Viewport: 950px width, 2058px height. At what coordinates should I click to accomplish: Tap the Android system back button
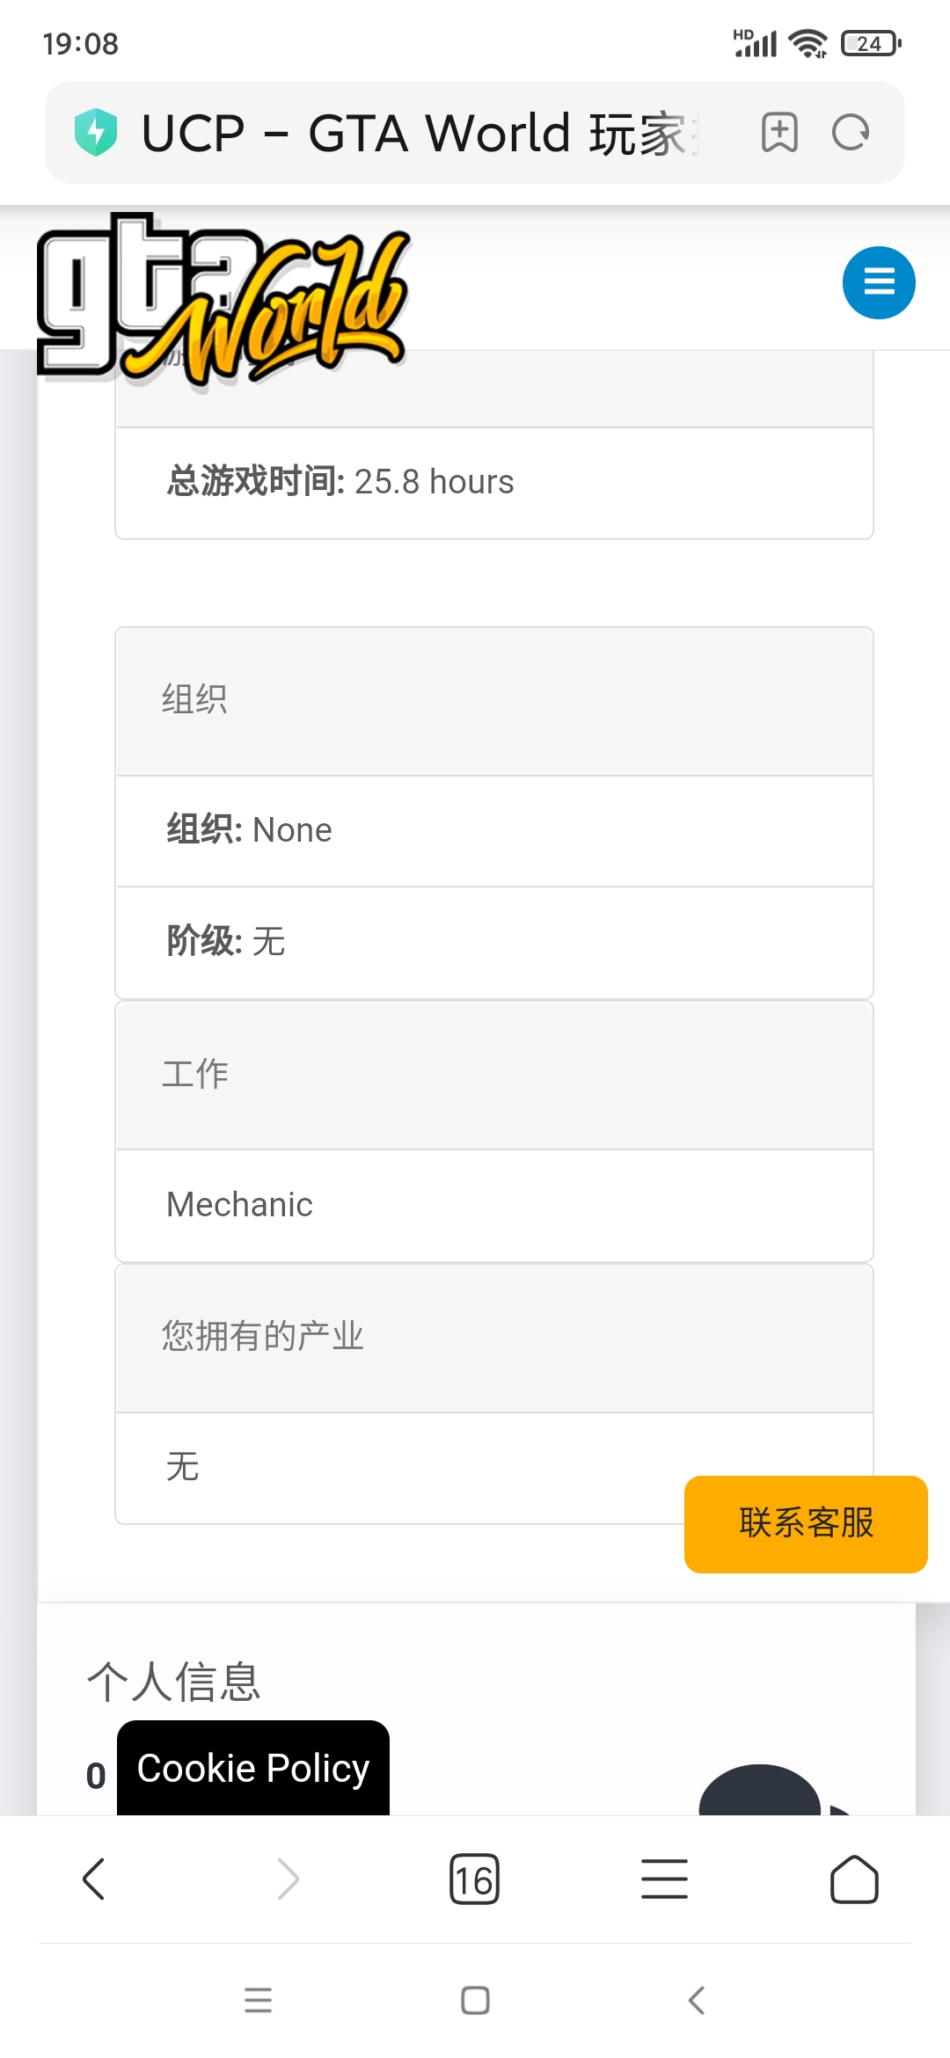697,2001
